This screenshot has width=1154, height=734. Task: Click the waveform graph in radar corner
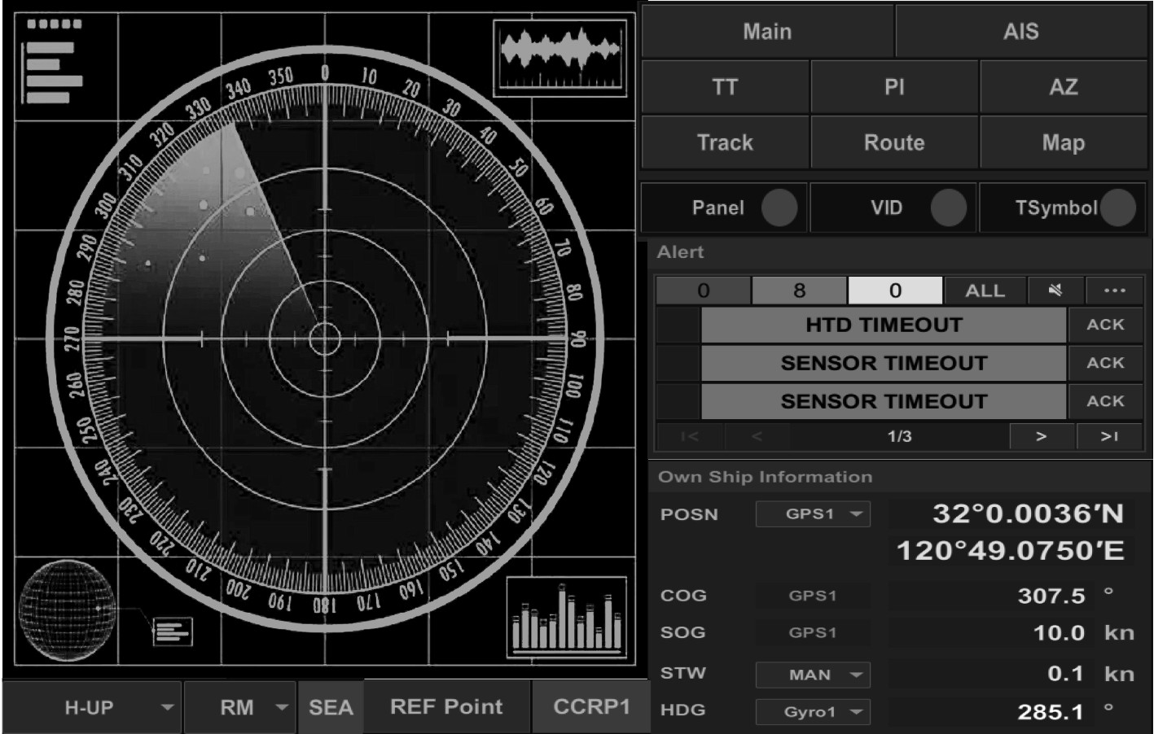pyautogui.click(x=560, y=58)
